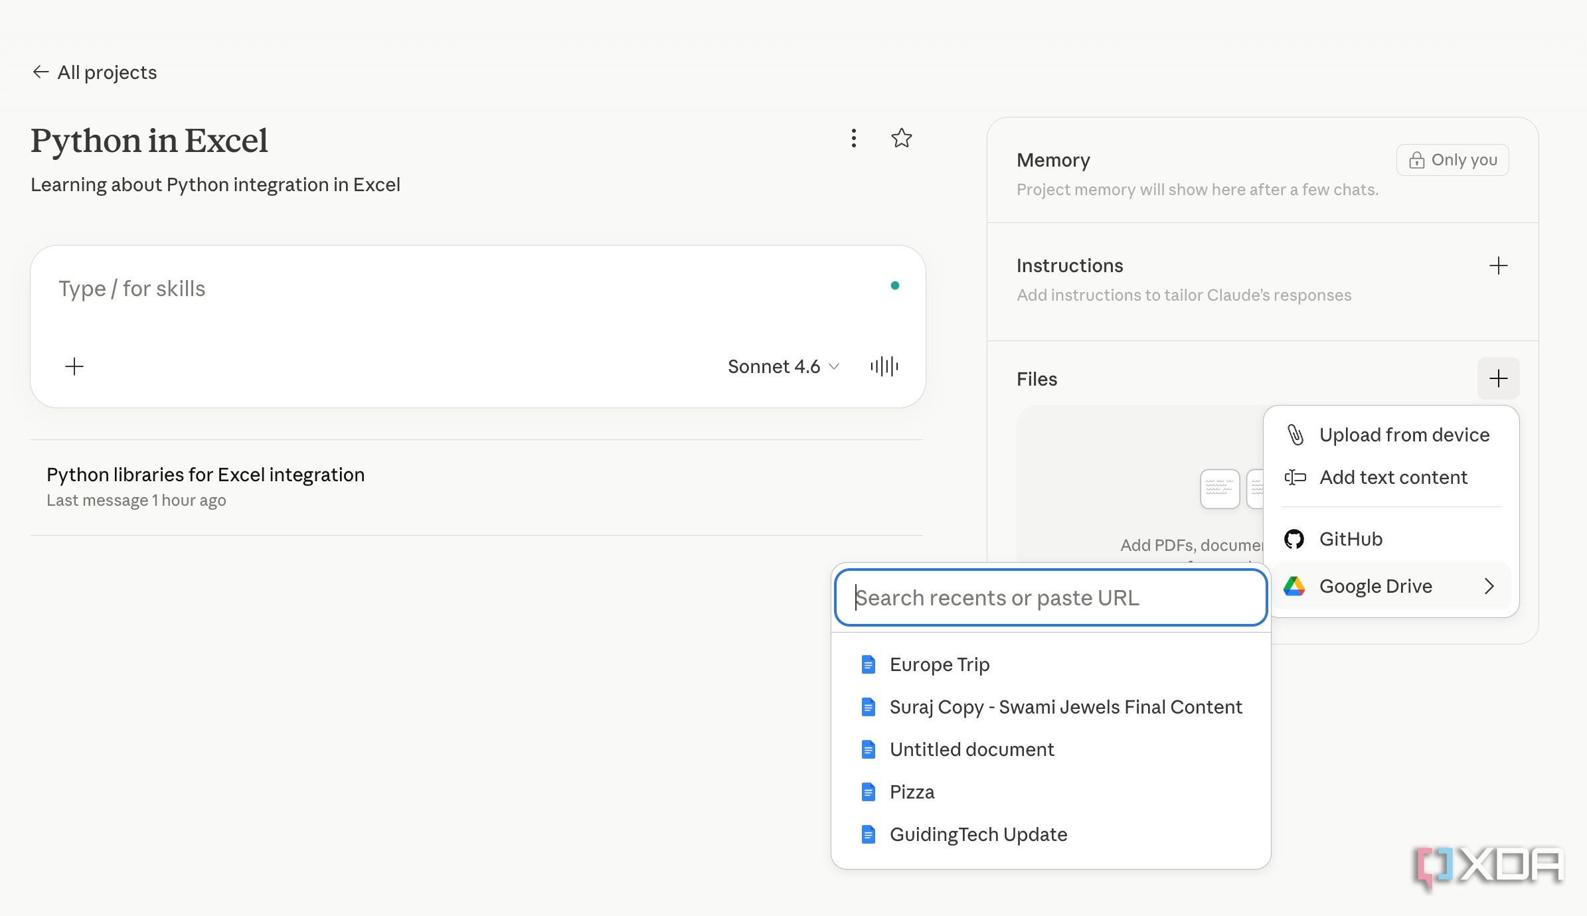Image resolution: width=1587 pixels, height=916 pixels.
Task: Click the Instructions section heading
Action: click(x=1070, y=266)
